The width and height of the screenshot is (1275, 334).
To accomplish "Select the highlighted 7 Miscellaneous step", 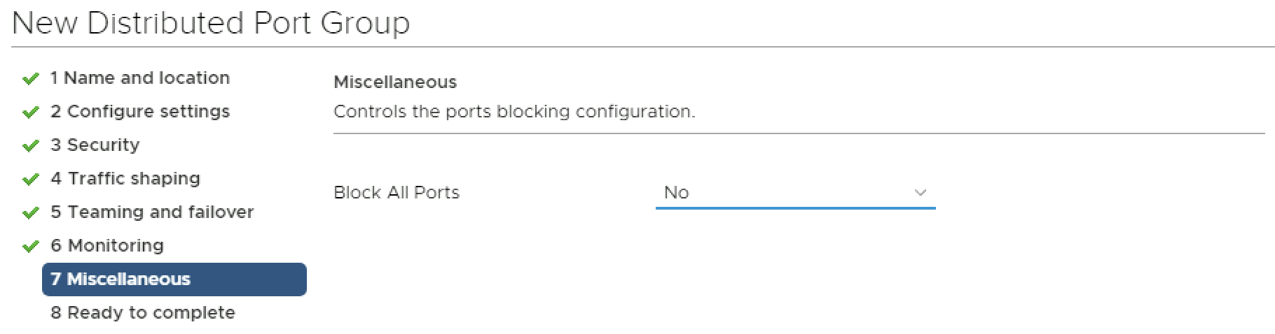I will click(174, 279).
